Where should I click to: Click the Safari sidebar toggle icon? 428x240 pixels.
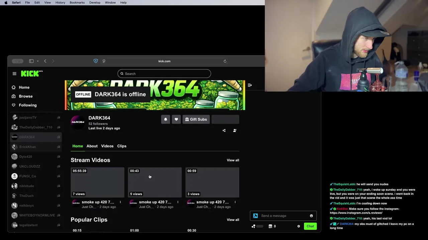(x=31, y=61)
